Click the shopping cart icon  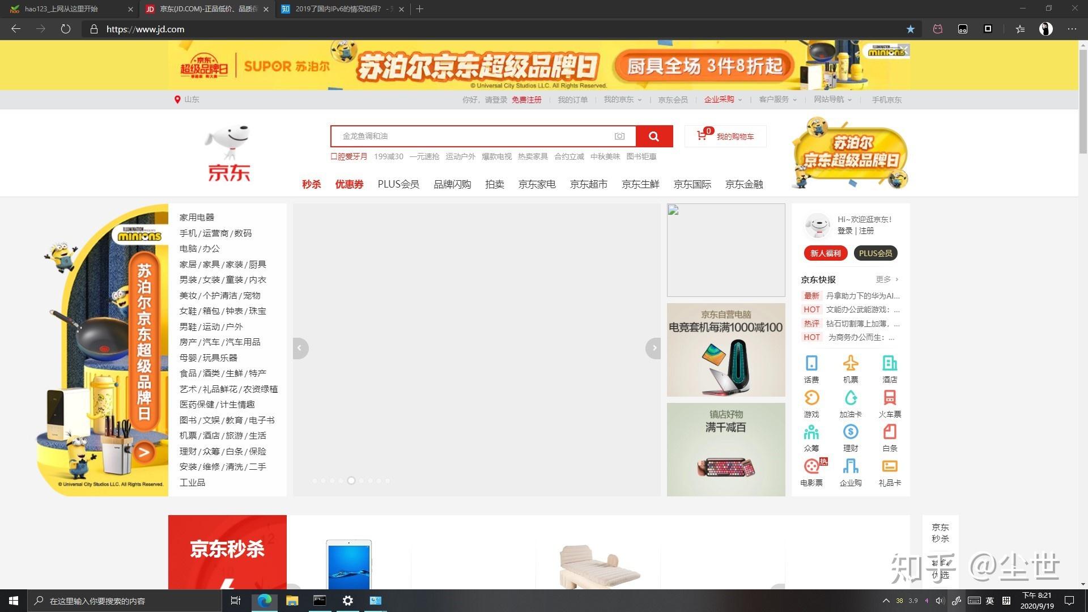point(702,135)
